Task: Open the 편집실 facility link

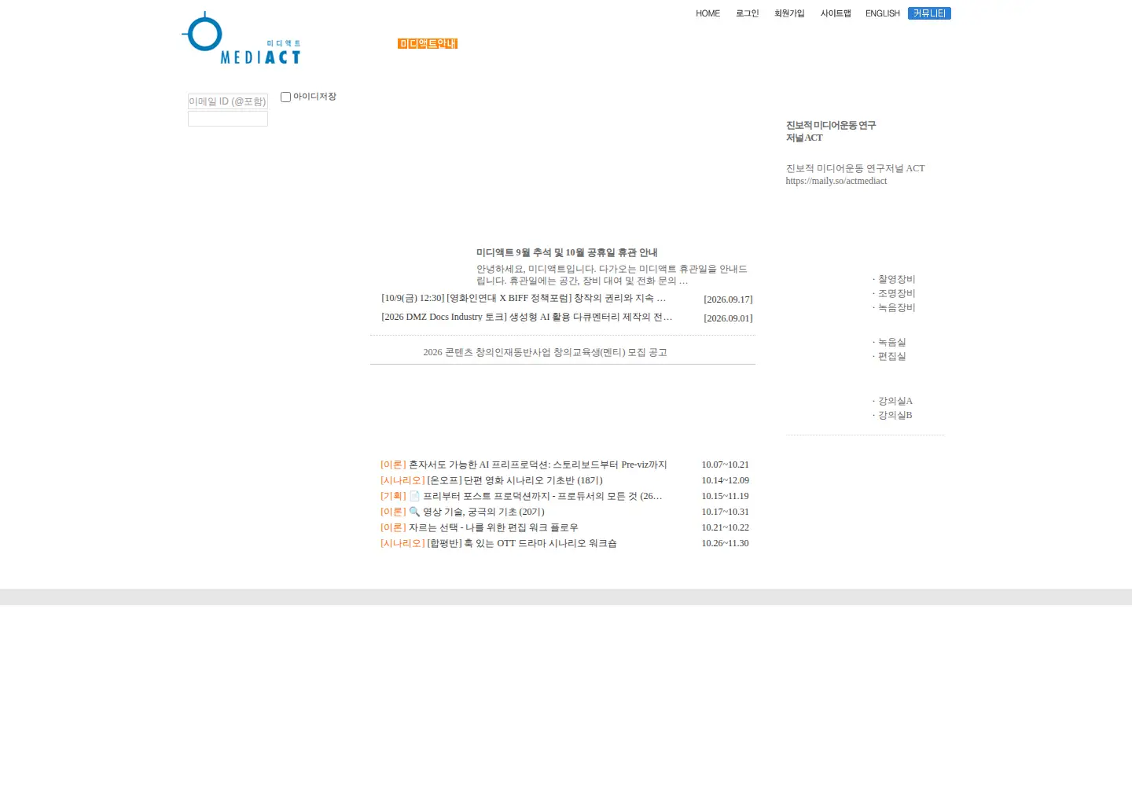Action: (892, 356)
